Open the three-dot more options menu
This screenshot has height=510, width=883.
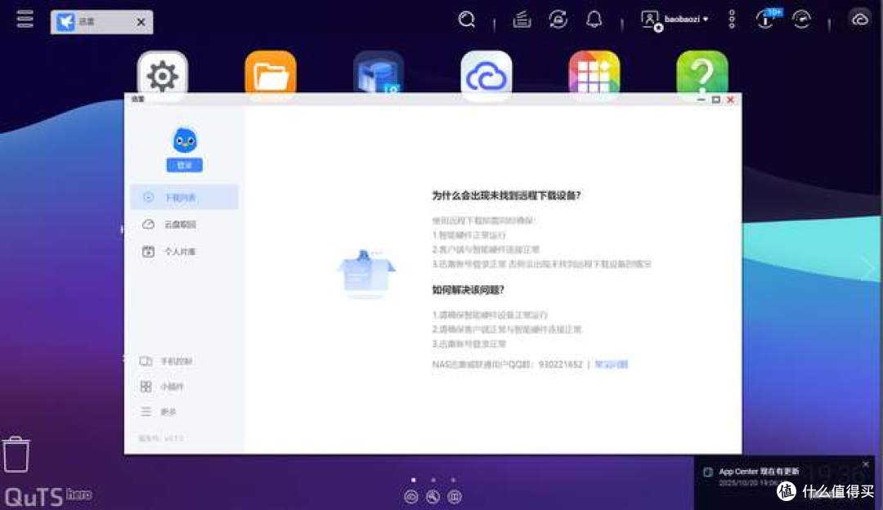pyautogui.click(x=732, y=20)
